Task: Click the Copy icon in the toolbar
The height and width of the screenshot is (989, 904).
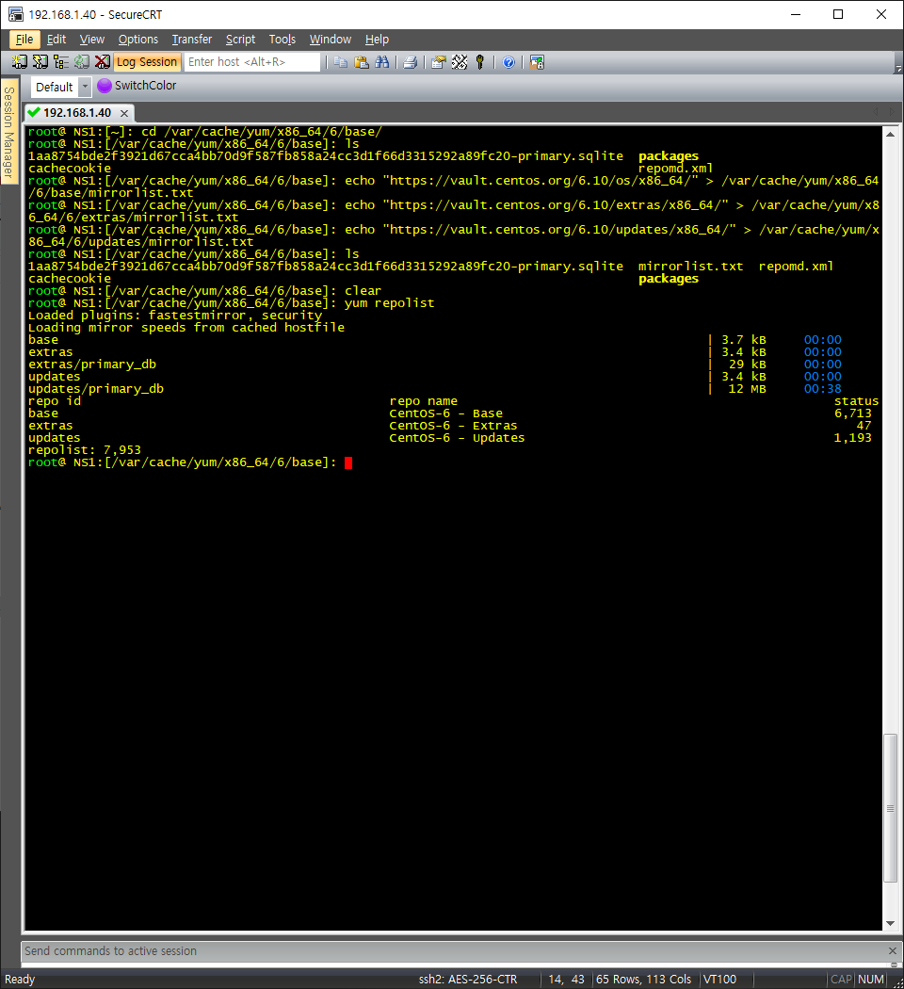Action: tap(341, 62)
